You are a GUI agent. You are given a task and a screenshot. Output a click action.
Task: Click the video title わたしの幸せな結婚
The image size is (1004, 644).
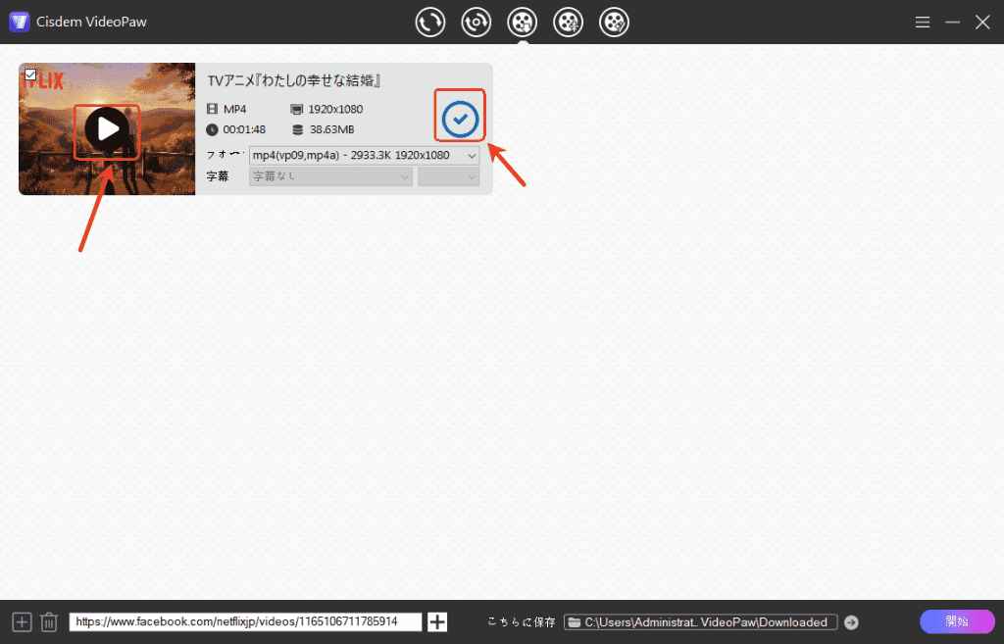tap(294, 80)
